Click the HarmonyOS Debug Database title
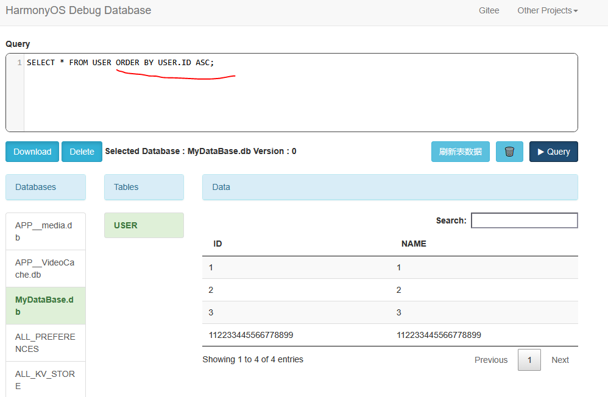 pyautogui.click(x=78, y=10)
